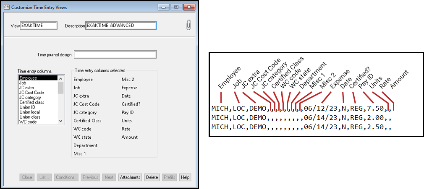The image size is (424, 189).
Task: Click the disabled Previous button
Action: click(90, 177)
